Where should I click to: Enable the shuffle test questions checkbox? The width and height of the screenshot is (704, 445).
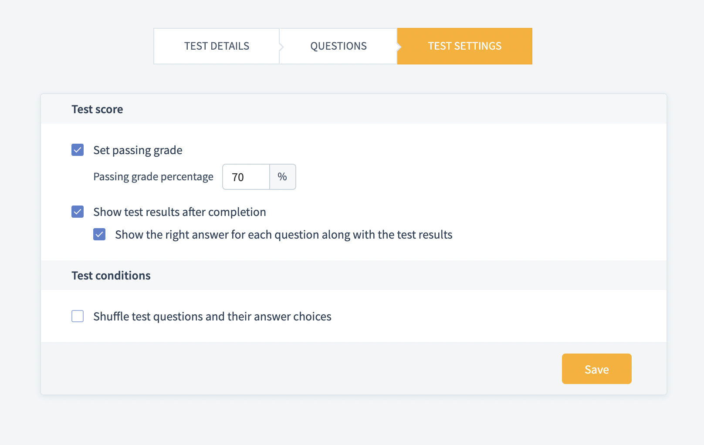pos(78,316)
